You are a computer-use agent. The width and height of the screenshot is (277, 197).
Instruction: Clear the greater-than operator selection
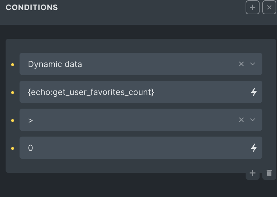[x=241, y=120]
